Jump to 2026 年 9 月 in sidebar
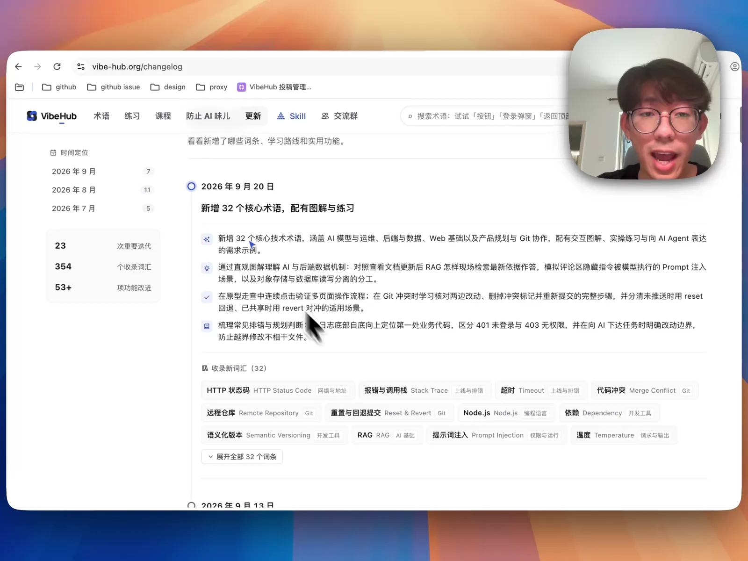 tap(103, 172)
